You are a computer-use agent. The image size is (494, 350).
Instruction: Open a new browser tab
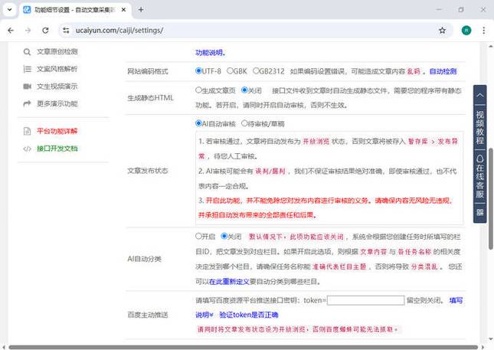[141, 10]
